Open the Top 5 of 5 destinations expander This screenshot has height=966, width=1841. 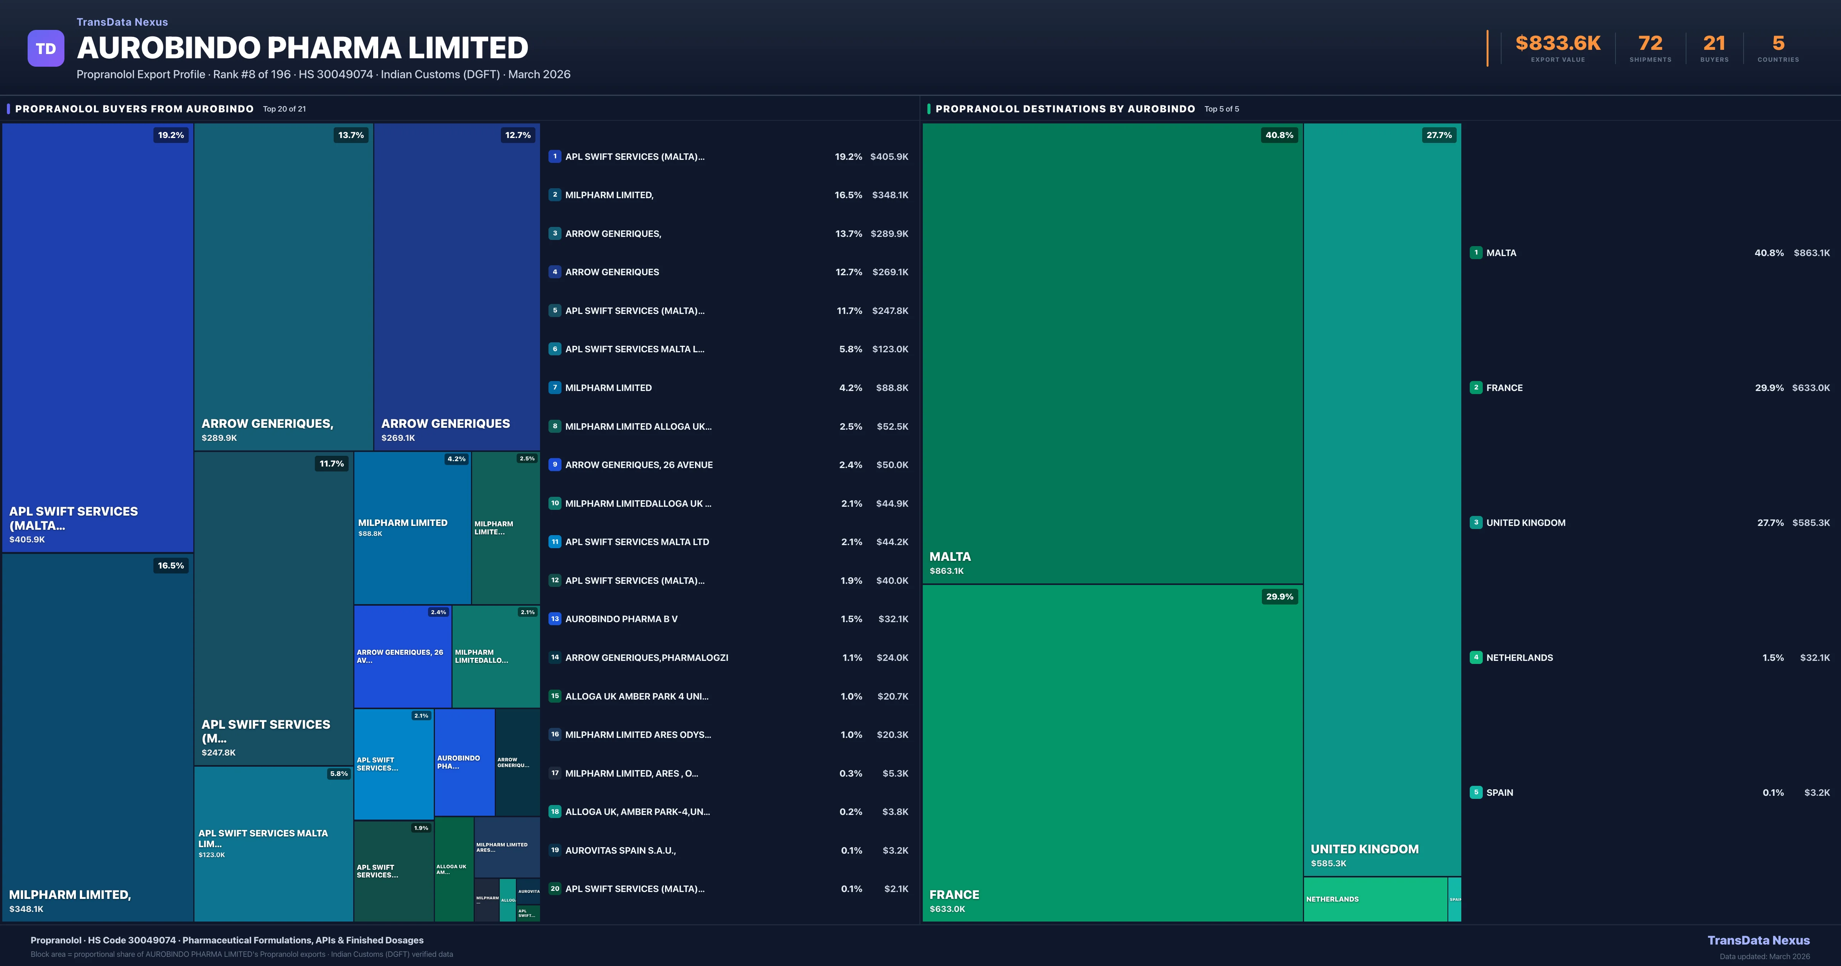[x=1221, y=108]
